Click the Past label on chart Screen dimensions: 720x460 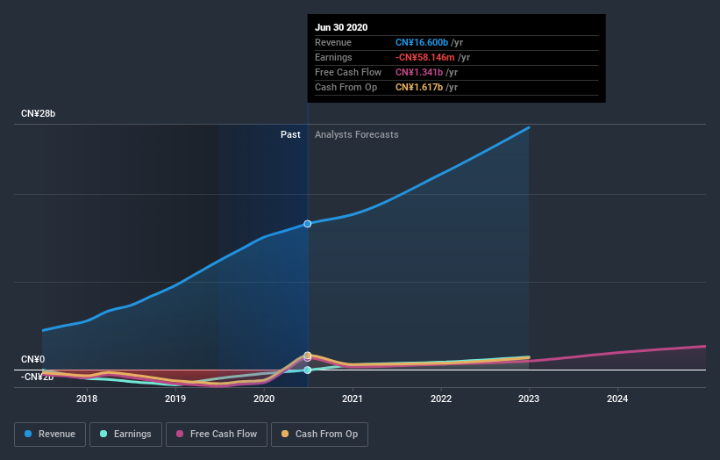click(x=290, y=134)
